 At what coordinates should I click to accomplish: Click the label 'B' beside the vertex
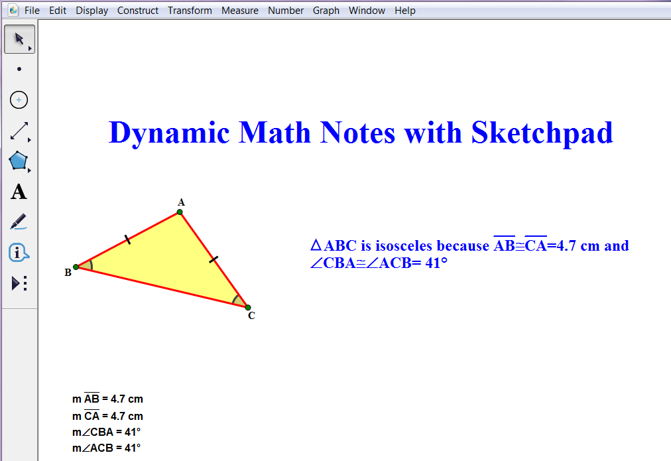(x=68, y=273)
